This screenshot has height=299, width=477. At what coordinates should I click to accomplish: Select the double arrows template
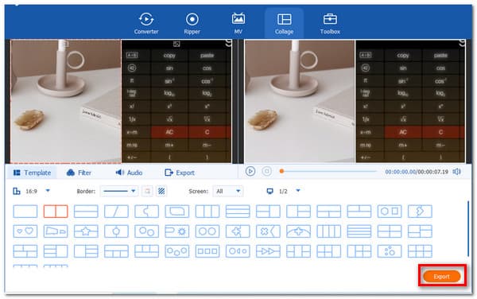[x=268, y=251]
